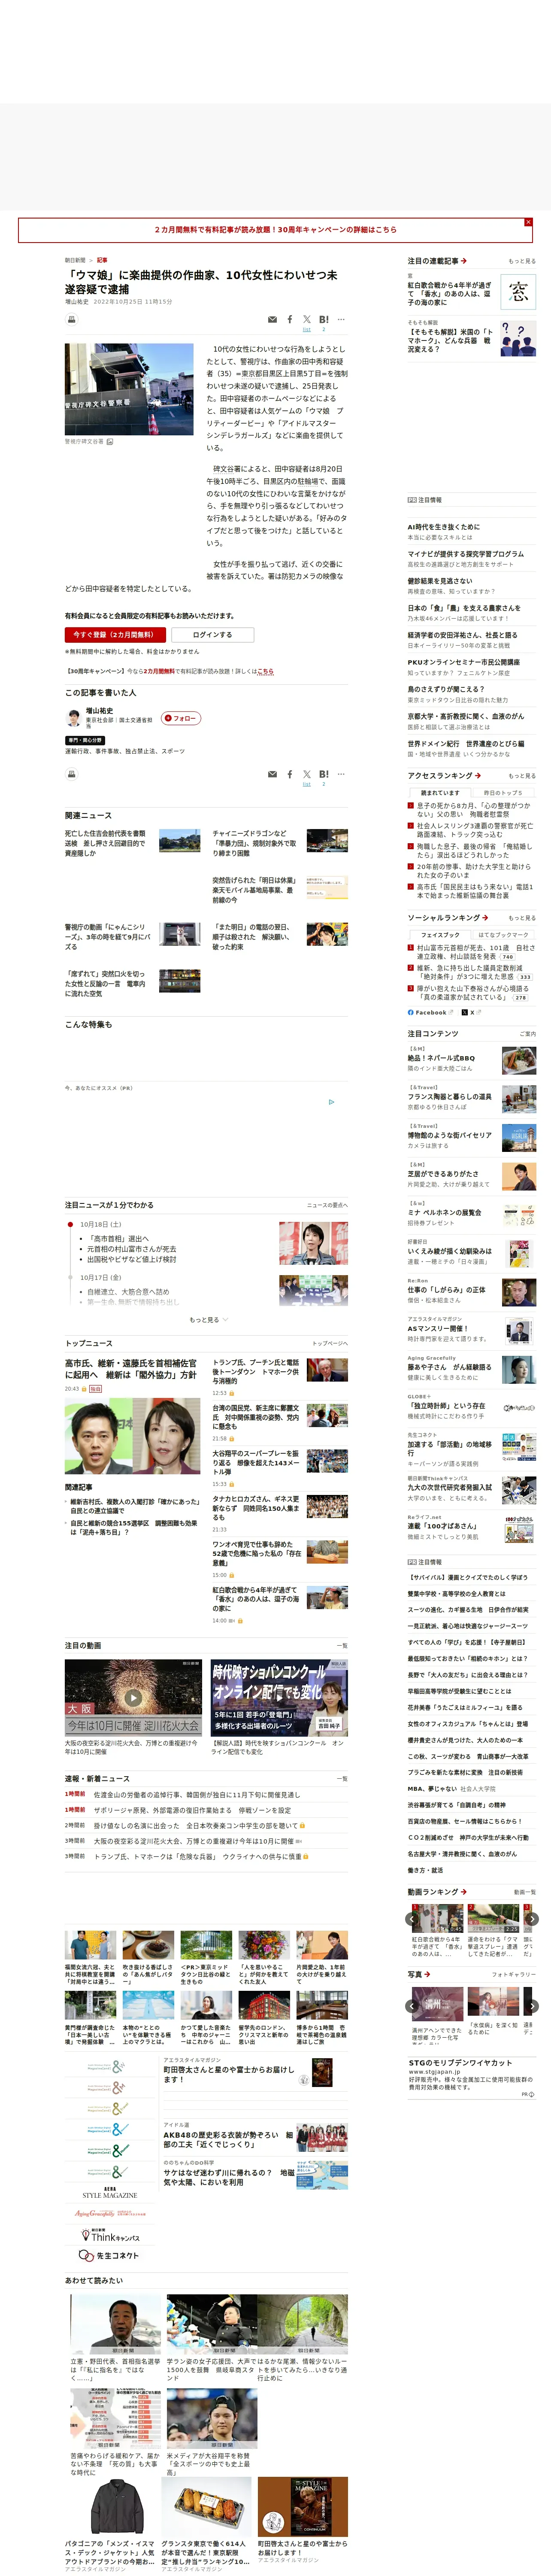This screenshot has height=2576, width=551.
Task: Close the 30th anniversary campaign banner
Action: pos(528,222)
